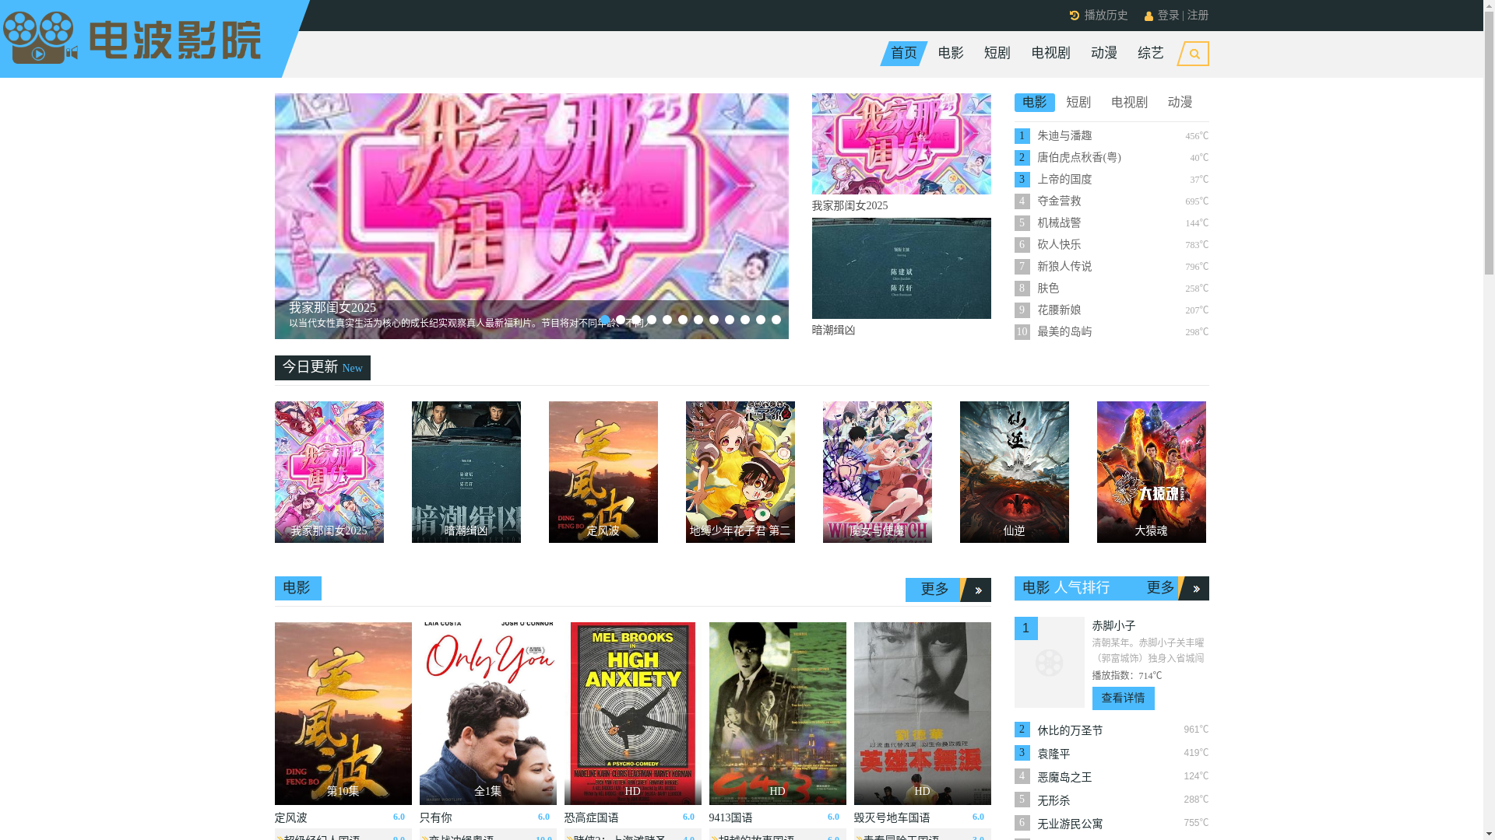The width and height of the screenshot is (1495, 840).
Task: Go to 首页 in navigation
Action: 904,54
